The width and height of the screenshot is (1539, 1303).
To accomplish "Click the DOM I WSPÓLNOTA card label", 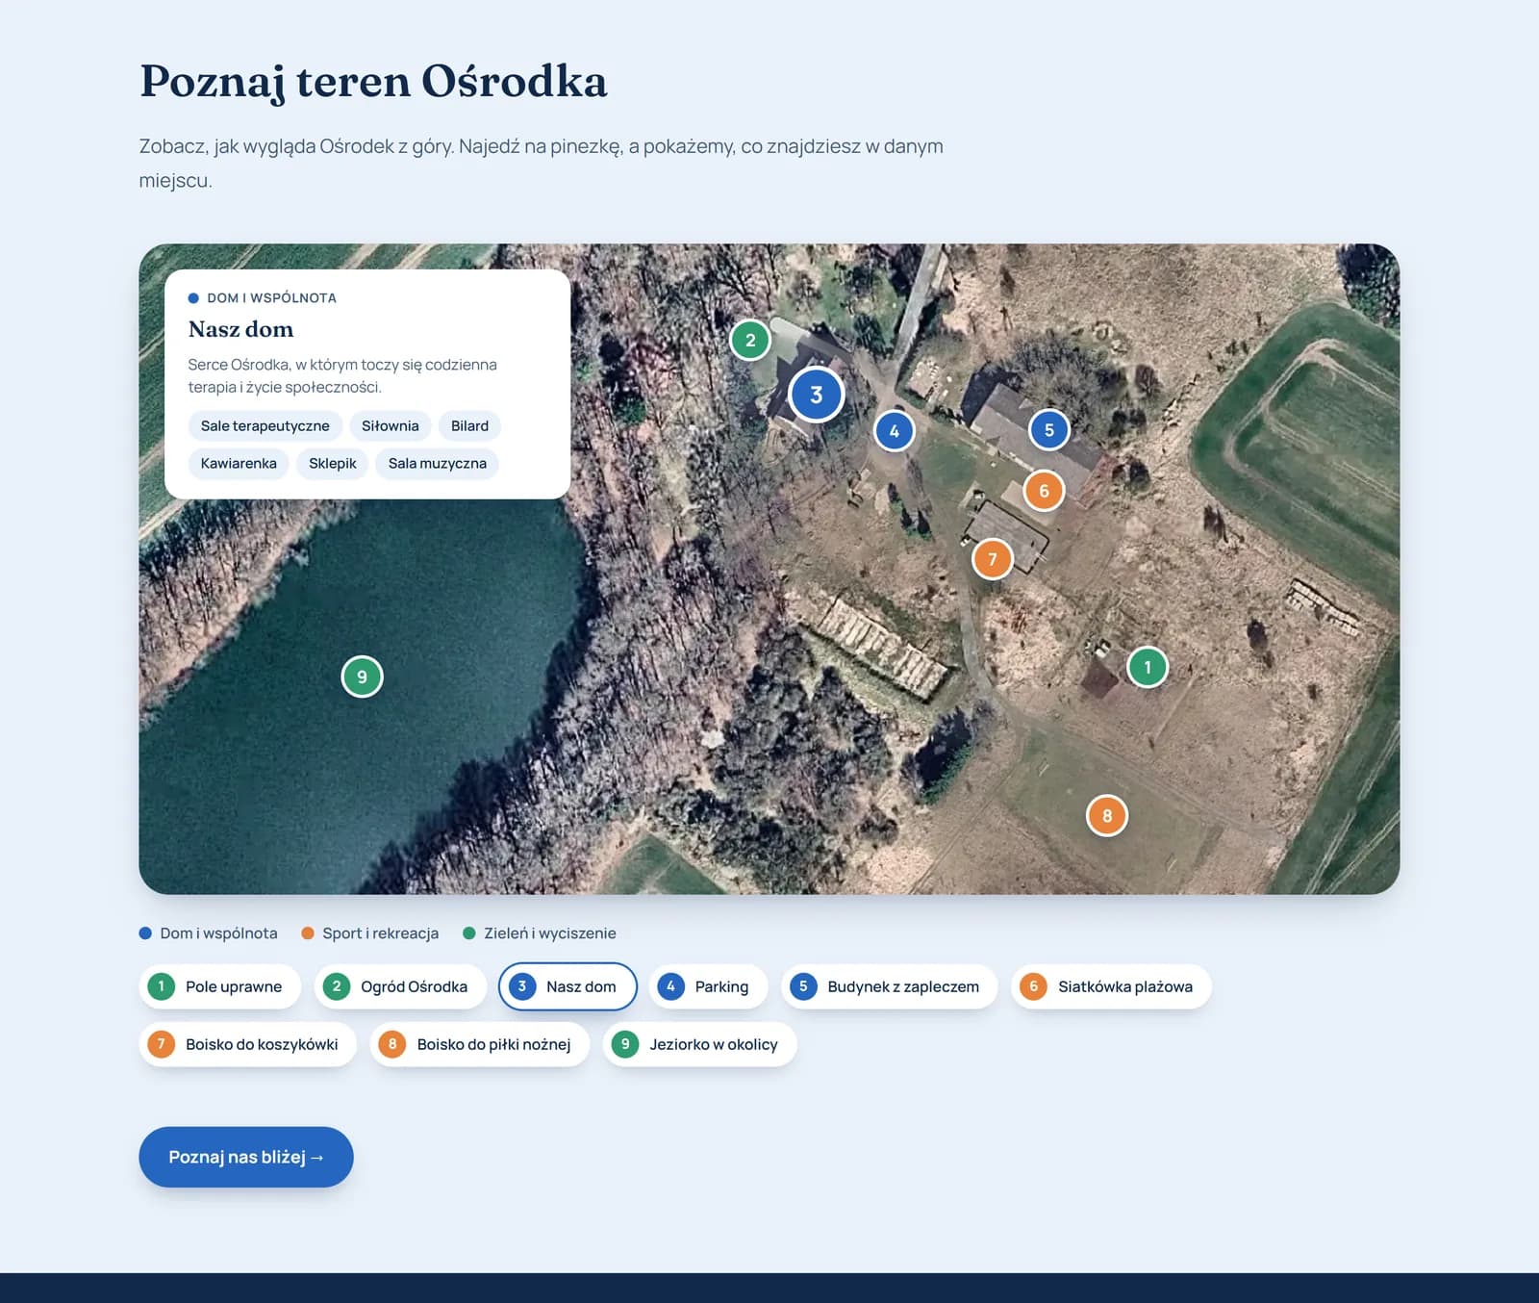I will (263, 298).
